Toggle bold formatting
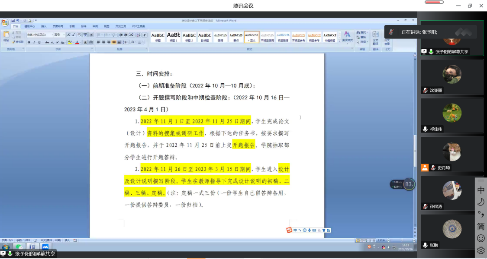The height and width of the screenshot is (259, 487). (x=29, y=42)
